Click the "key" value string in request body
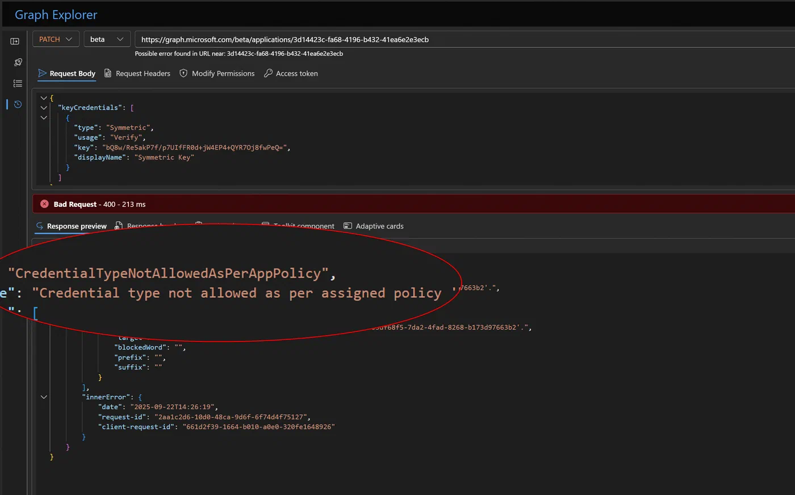 pyautogui.click(x=196, y=147)
